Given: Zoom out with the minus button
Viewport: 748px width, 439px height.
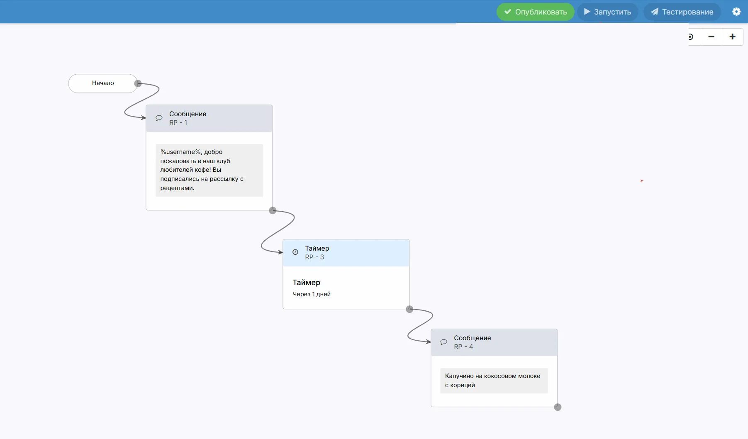Looking at the screenshot, I should pyautogui.click(x=711, y=37).
